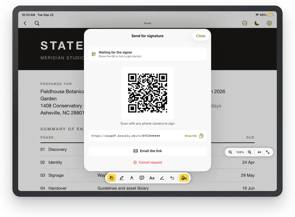Click the Waiting for the signer status

147,54
